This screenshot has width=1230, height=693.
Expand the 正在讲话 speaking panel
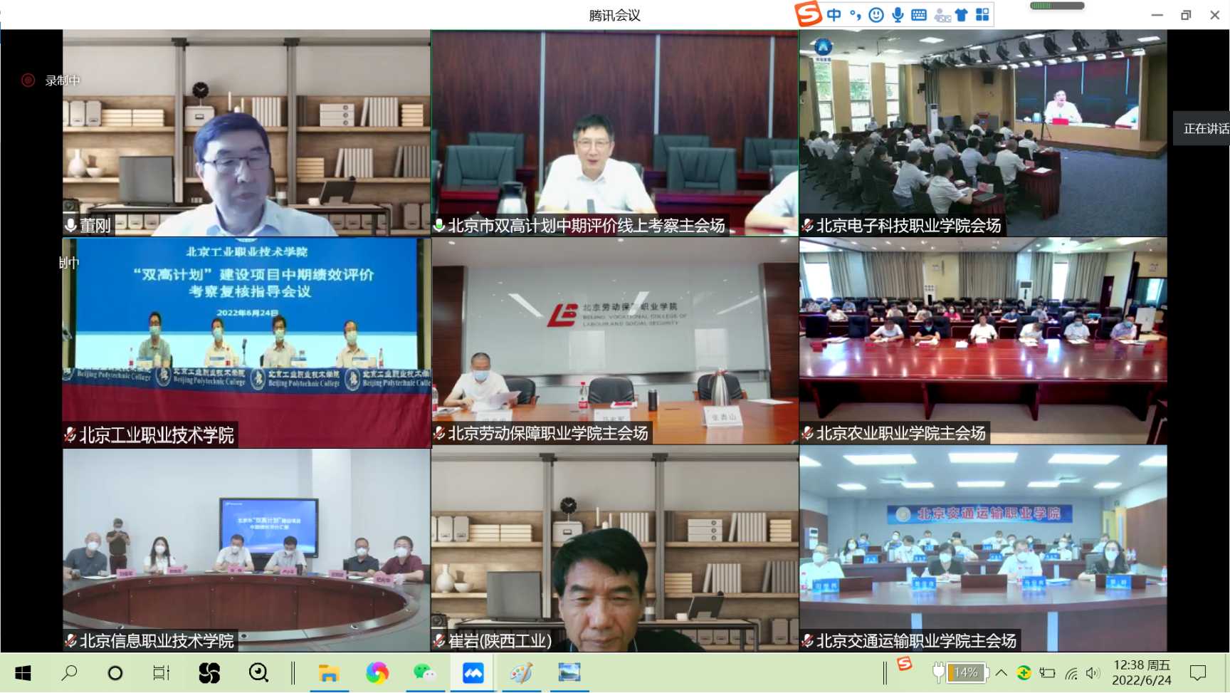point(1204,129)
